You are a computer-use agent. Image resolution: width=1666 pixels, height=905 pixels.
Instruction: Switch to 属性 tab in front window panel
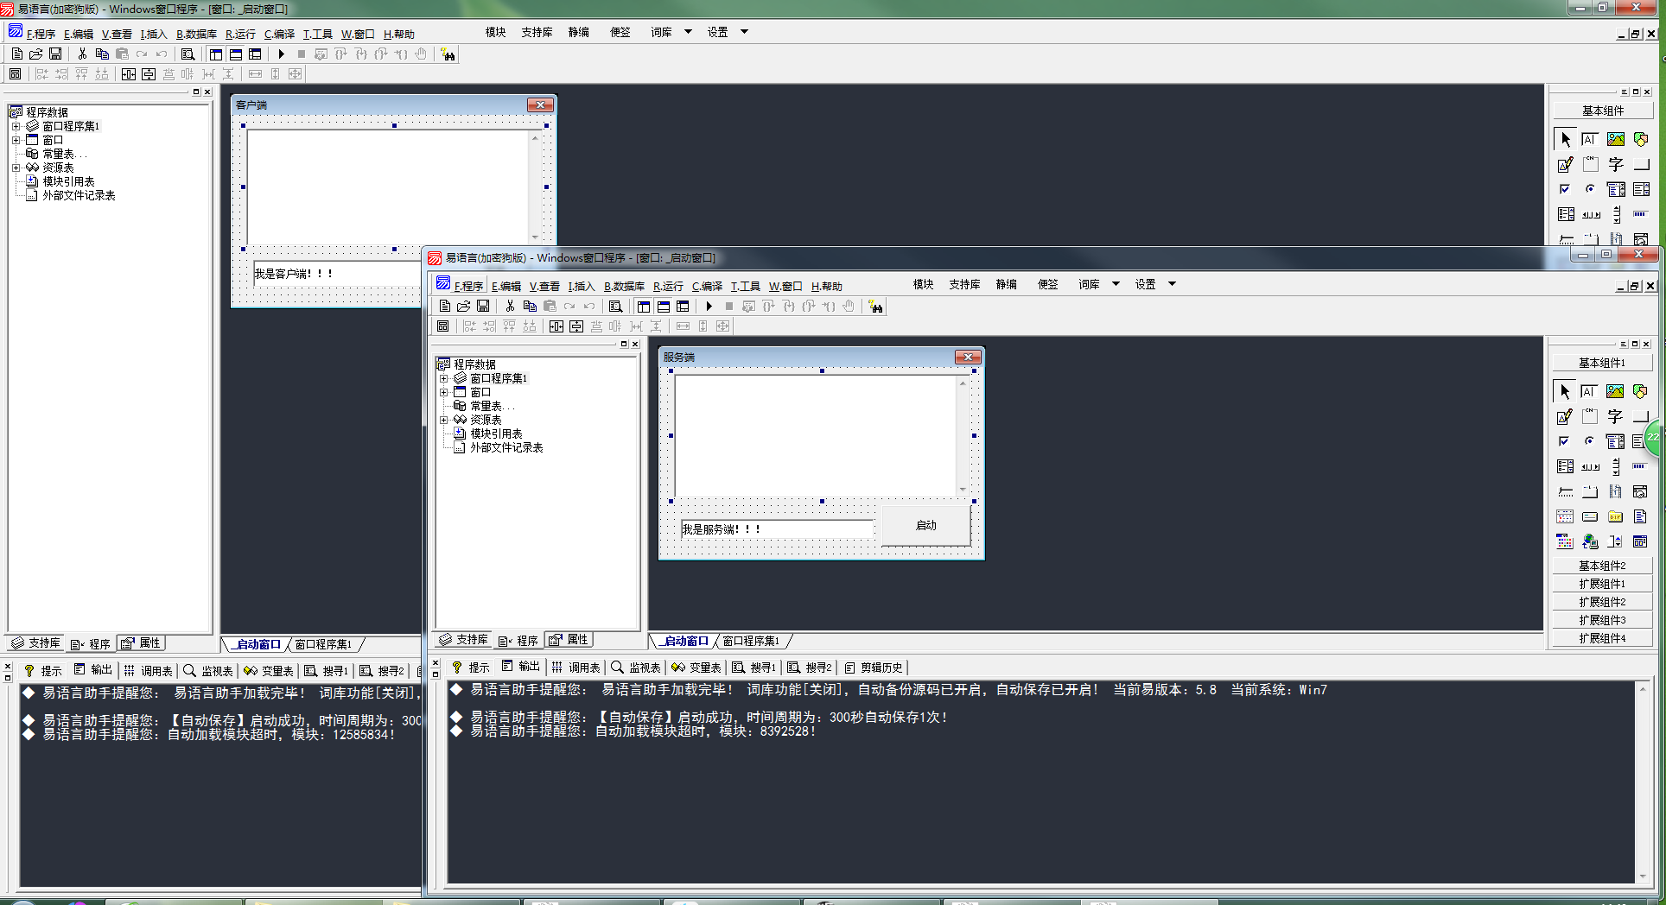point(569,640)
